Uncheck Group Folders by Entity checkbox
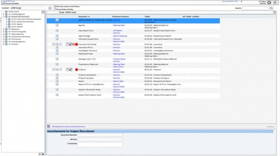 (x=55, y=9)
